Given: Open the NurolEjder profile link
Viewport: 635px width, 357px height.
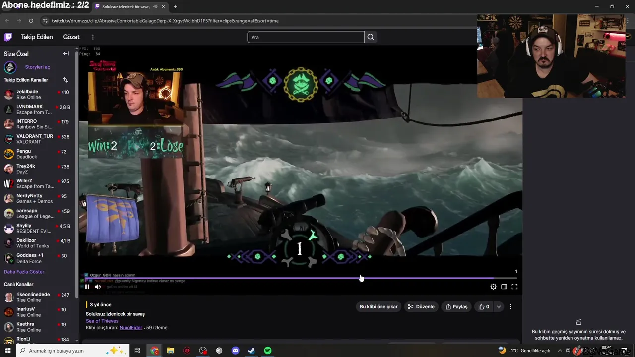Looking at the screenshot, I should tap(131, 328).
